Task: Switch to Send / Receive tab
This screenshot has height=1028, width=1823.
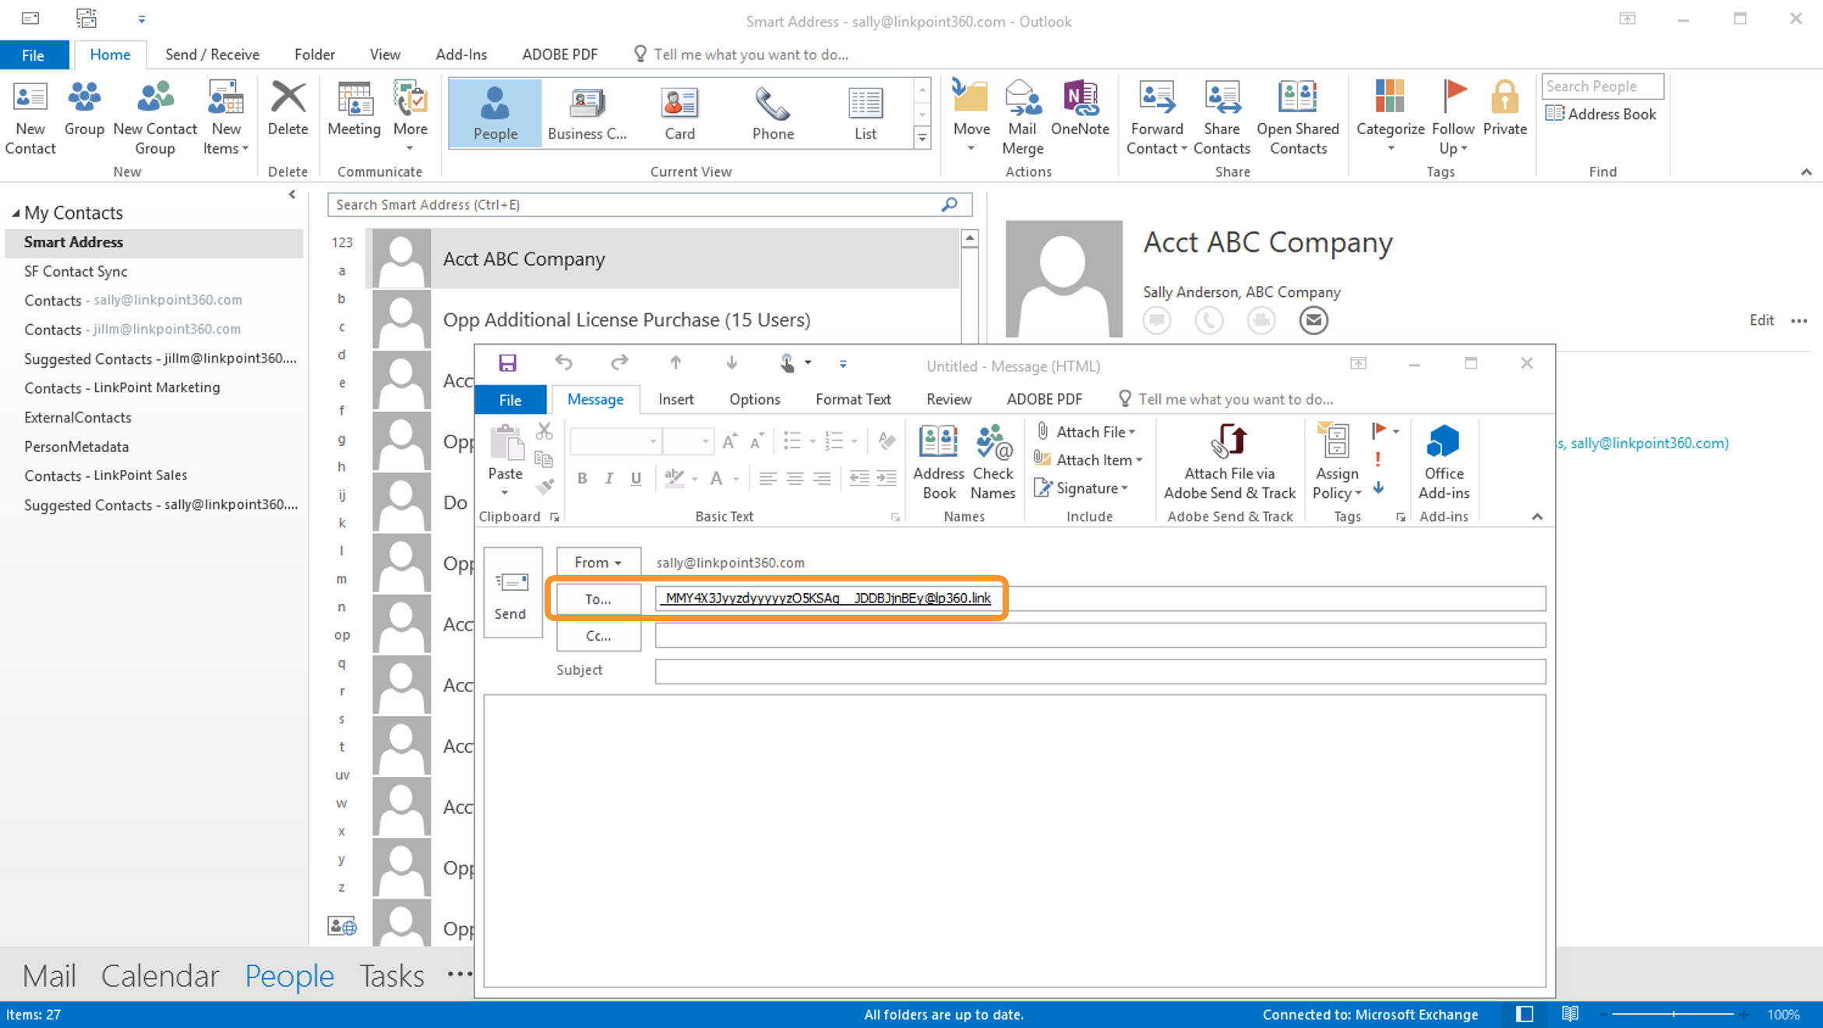Action: 212,55
